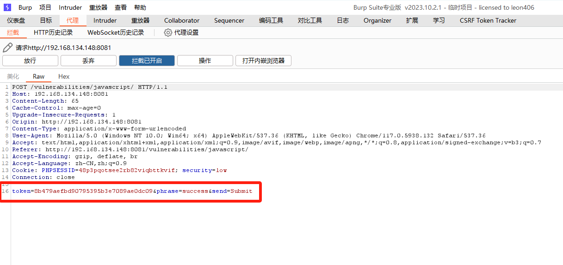Image resolution: width=563 pixels, height=265 pixels.
Task: Switch to the 对比工具 tab
Action: pos(310,20)
